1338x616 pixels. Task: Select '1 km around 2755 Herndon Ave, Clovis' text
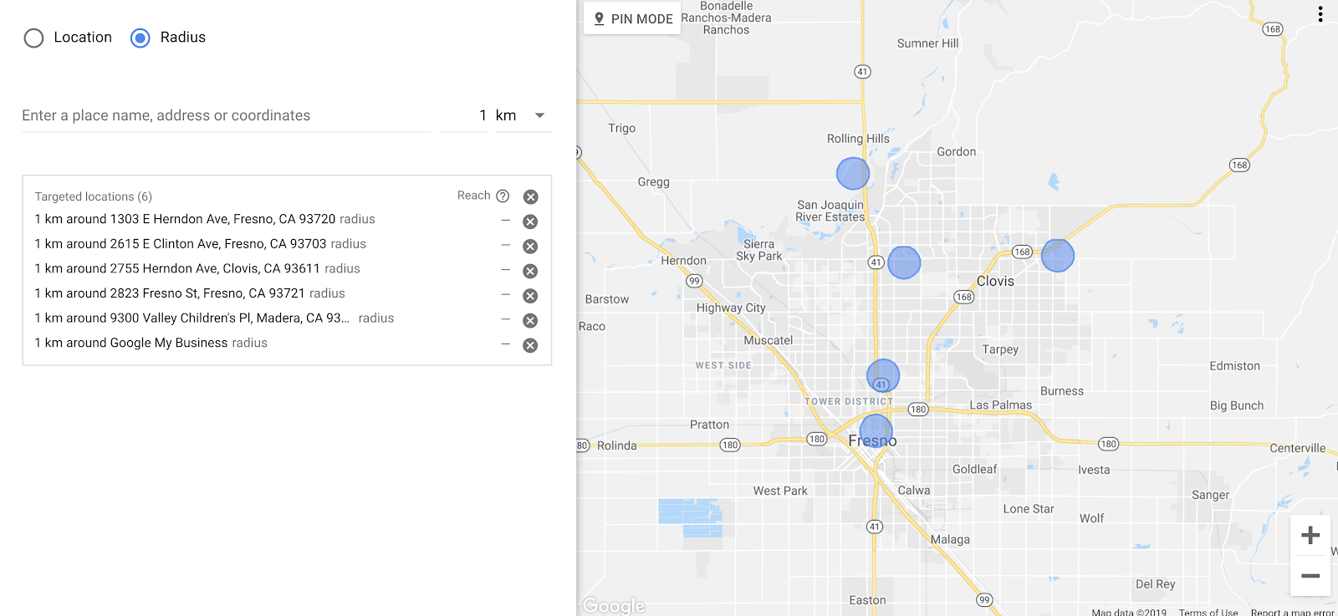point(197,268)
